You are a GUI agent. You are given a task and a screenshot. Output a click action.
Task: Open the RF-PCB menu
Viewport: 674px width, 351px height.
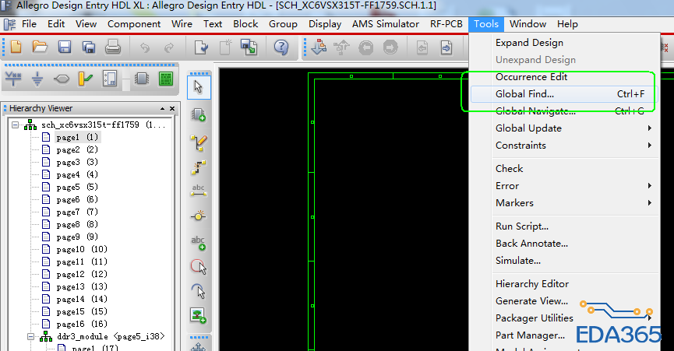(x=446, y=24)
